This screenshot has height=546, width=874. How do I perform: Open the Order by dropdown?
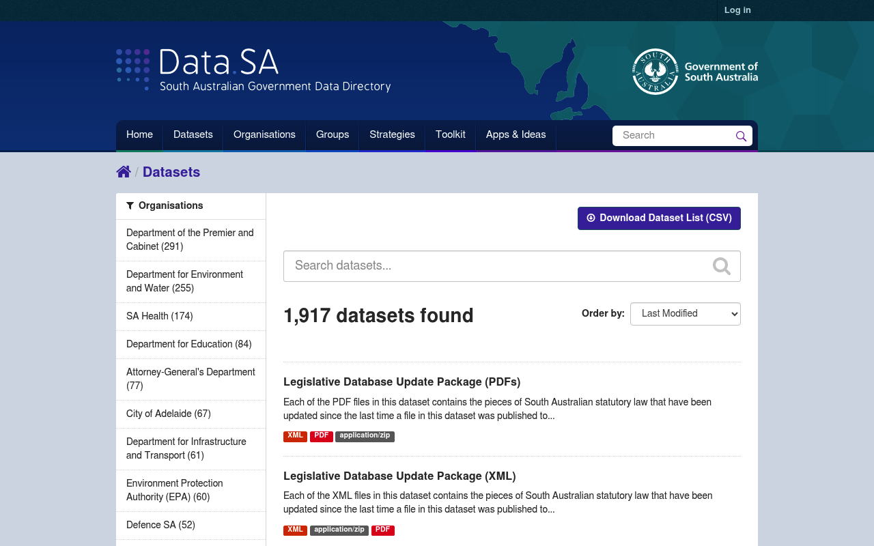pos(686,314)
